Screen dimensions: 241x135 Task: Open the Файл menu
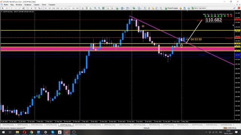click(x=6, y=4)
